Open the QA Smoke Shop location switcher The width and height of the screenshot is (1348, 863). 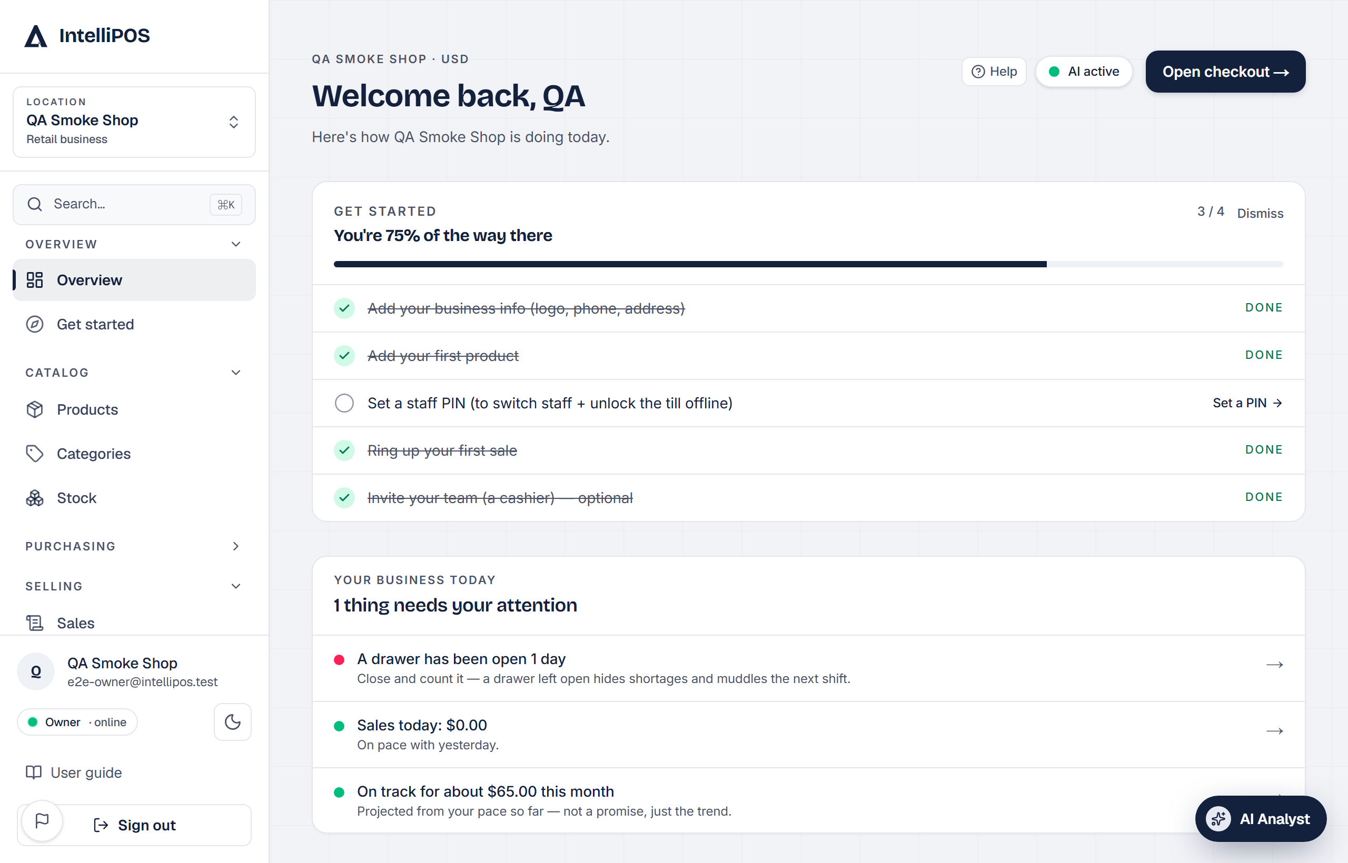134,122
